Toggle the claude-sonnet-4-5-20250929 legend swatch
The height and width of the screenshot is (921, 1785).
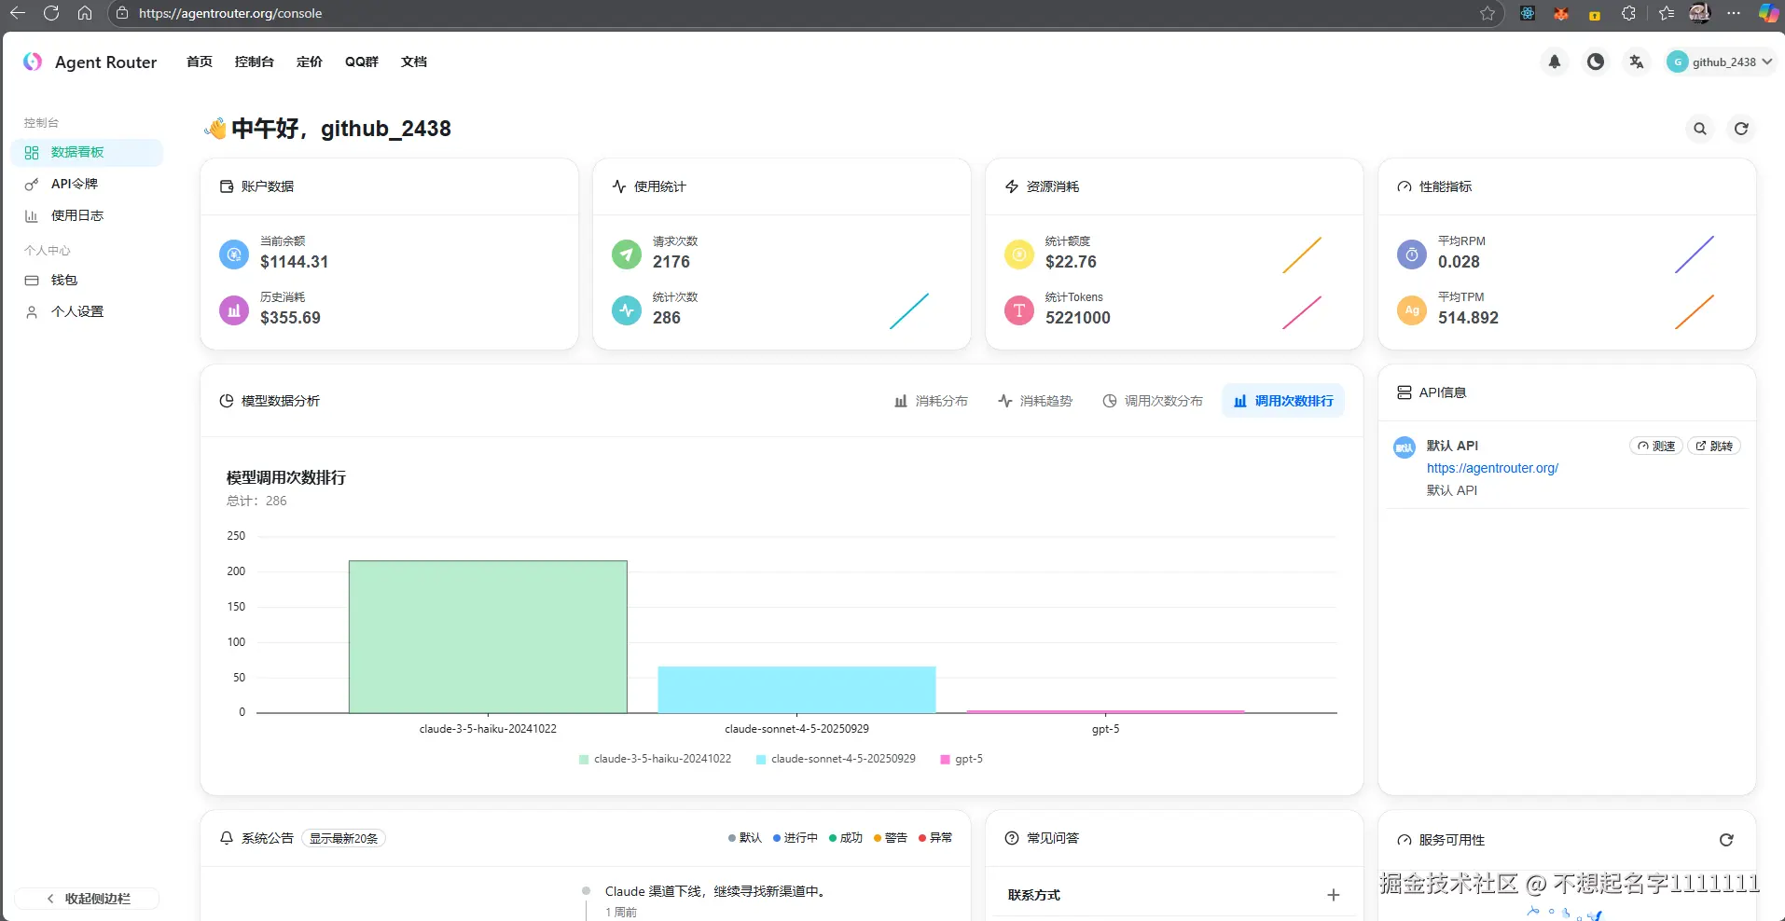[761, 760]
